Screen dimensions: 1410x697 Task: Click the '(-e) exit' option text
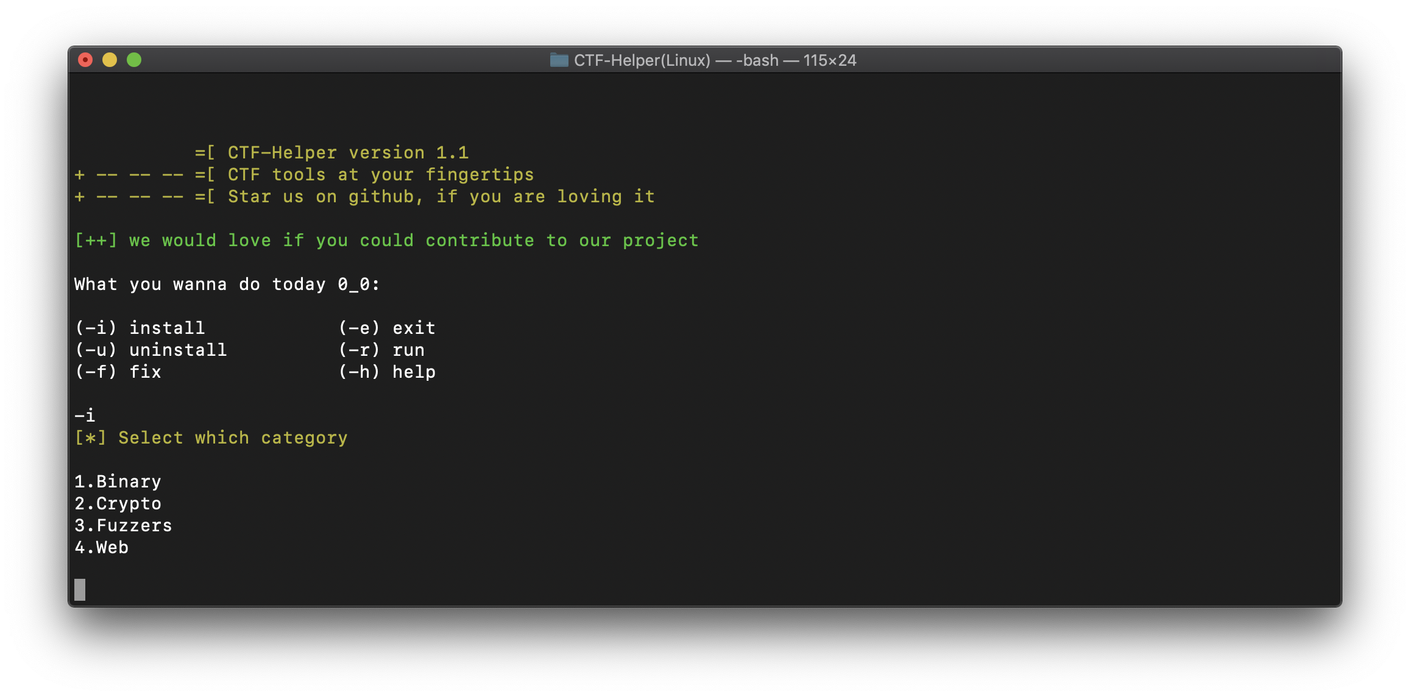click(x=387, y=328)
